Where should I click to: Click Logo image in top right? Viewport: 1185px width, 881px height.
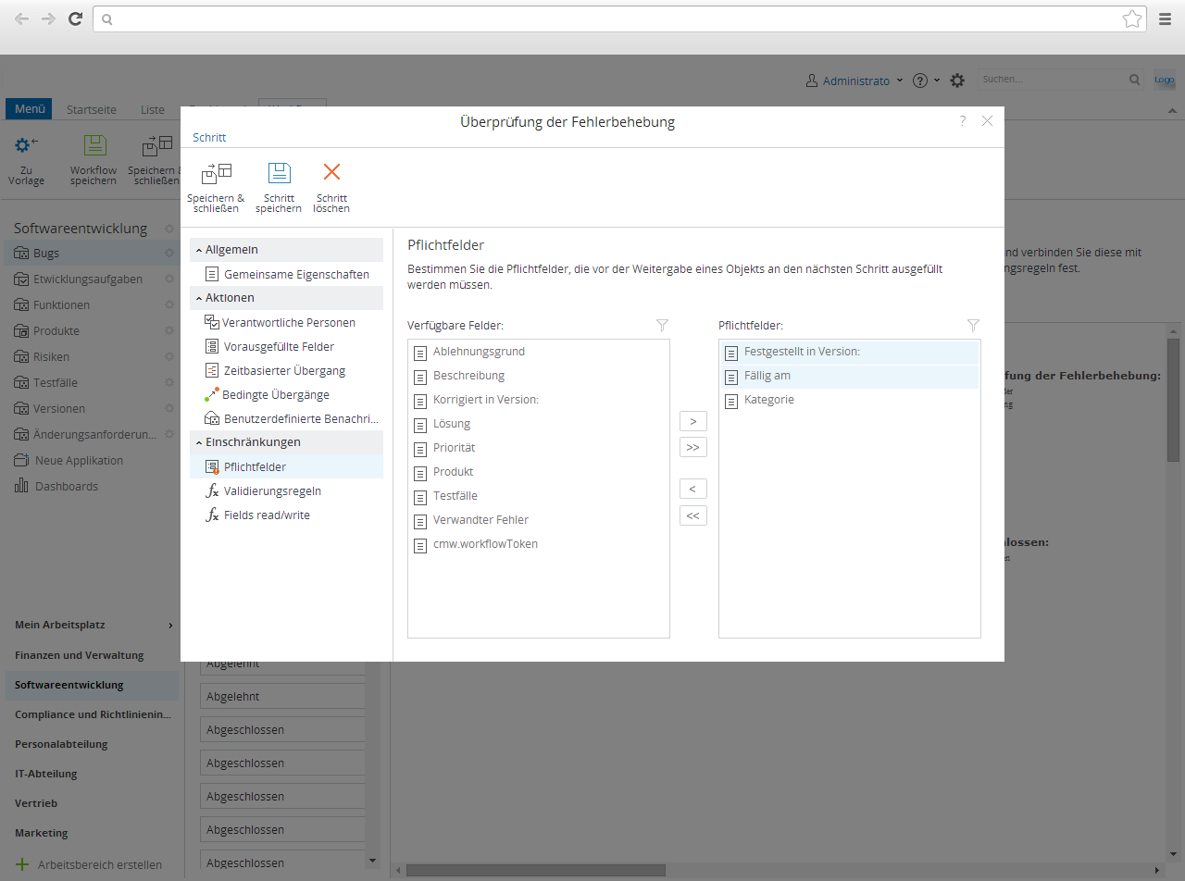1164,80
